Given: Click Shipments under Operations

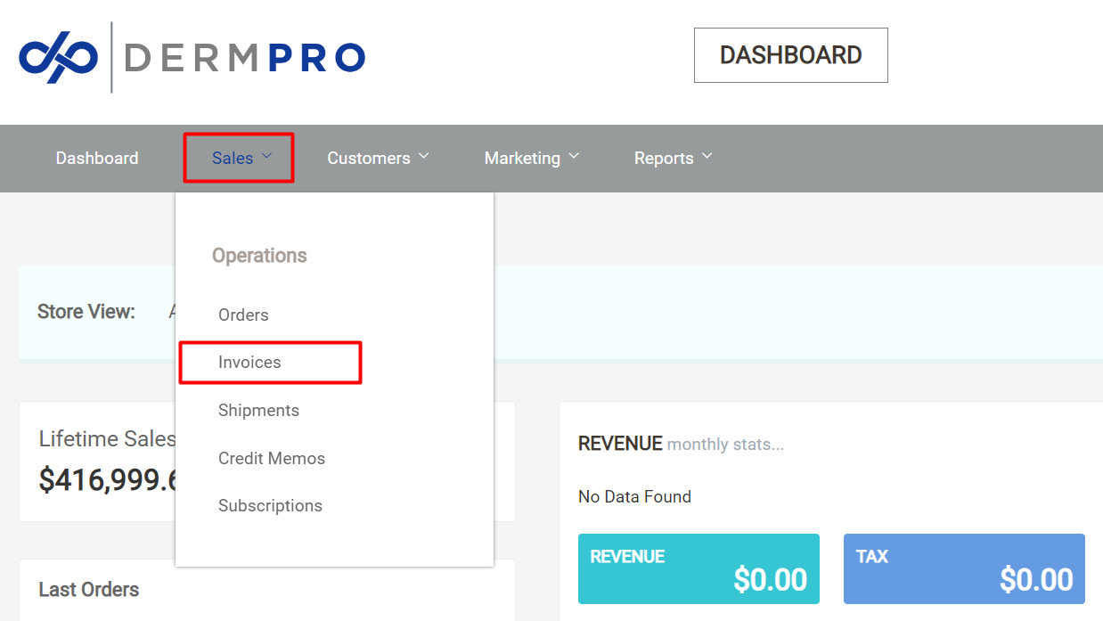Looking at the screenshot, I should [x=258, y=410].
